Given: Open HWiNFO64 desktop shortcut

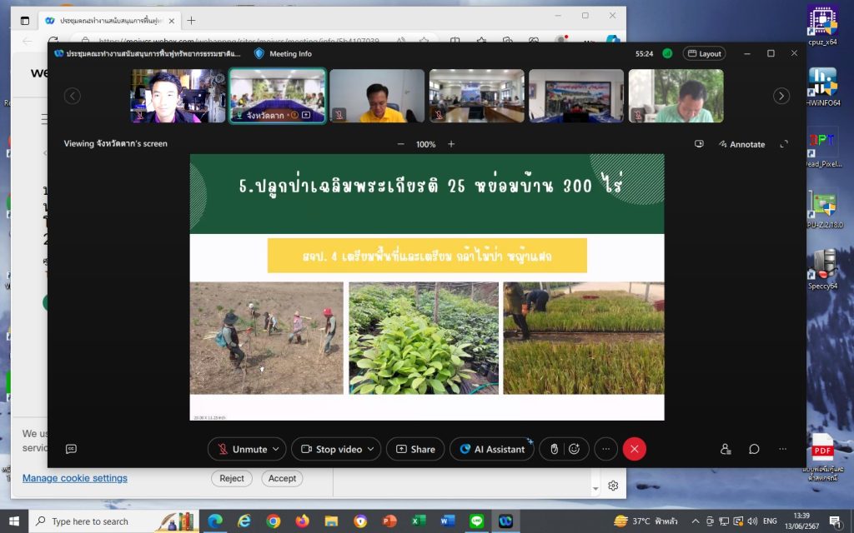Looking at the screenshot, I should click(823, 87).
